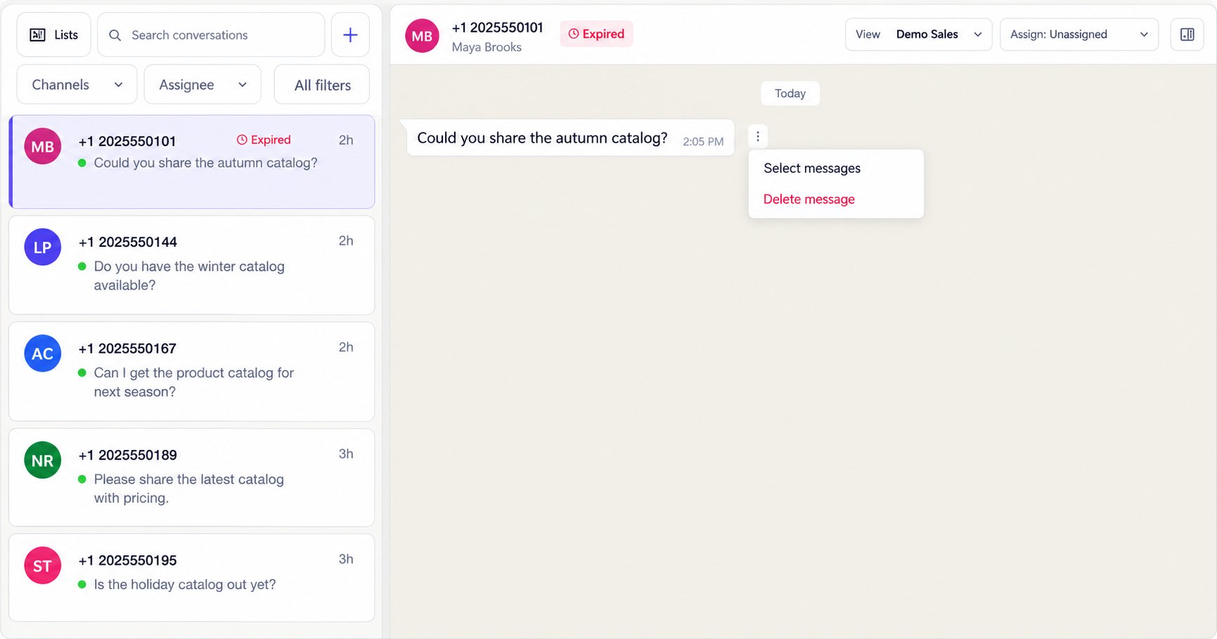Open the holiday catalog conversation
This screenshot has height=639, width=1217.
pos(191,578)
